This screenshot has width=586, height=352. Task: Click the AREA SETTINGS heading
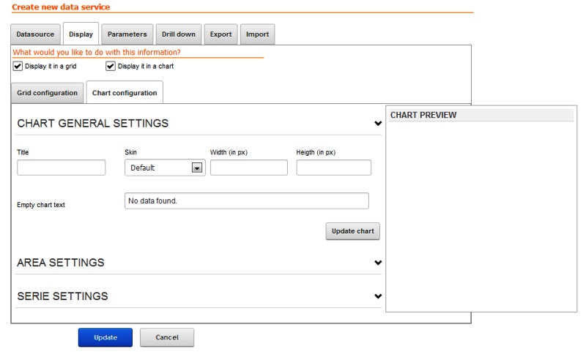(x=61, y=263)
